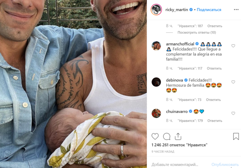This screenshot has width=241, height=168.
Task: Open the ricky_martin profile avatar
Action: point(156,10)
